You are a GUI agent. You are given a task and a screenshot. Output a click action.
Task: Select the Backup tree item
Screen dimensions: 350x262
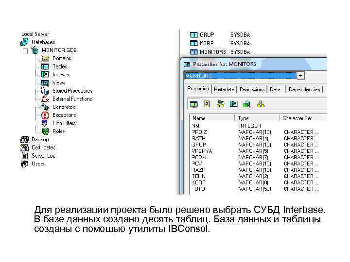40,139
